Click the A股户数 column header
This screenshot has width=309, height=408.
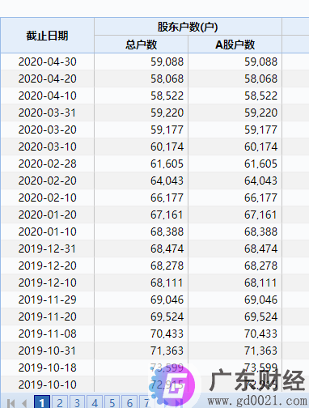(235, 45)
